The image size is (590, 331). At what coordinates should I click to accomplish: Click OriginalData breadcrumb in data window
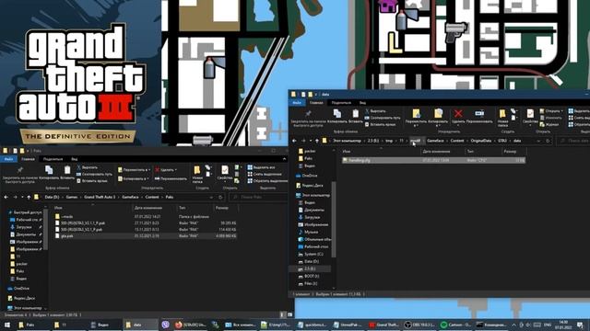tap(481, 141)
